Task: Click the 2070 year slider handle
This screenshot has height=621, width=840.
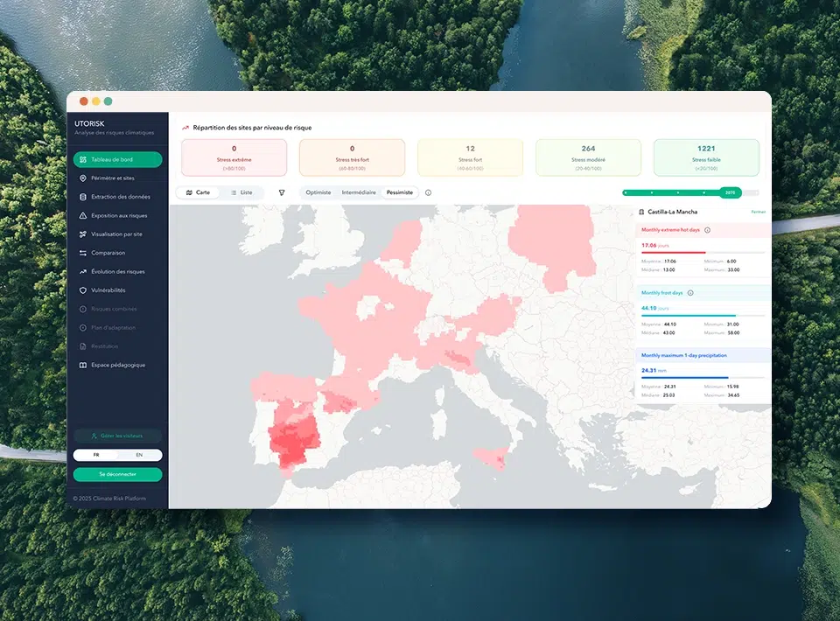Action: click(730, 192)
